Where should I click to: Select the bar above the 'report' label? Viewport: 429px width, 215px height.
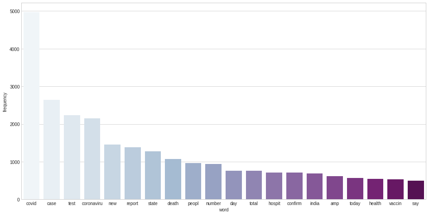(x=133, y=173)
